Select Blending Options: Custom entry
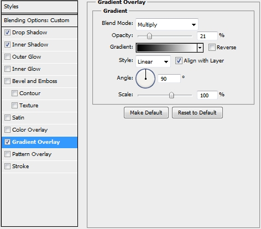The image size is (261, 229). pyautogui.click(x=39, y=20)
